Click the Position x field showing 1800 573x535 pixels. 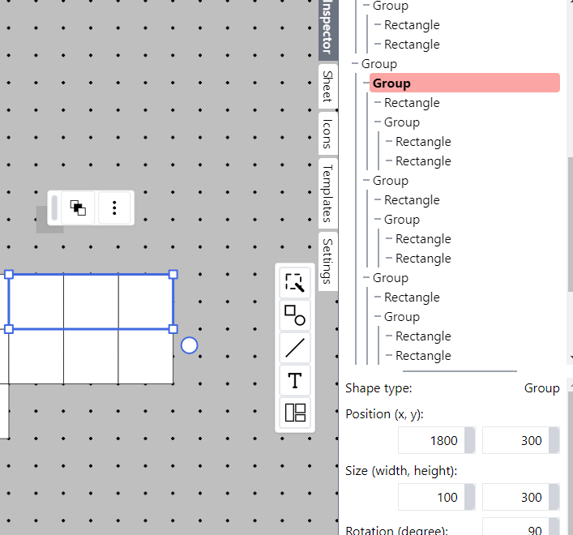tap(431, 440)
